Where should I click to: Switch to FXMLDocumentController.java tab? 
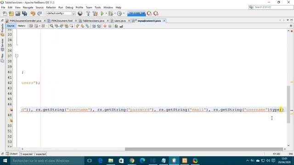25,21
